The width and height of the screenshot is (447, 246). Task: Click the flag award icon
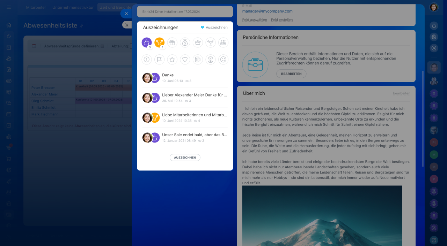click(159, 60)
